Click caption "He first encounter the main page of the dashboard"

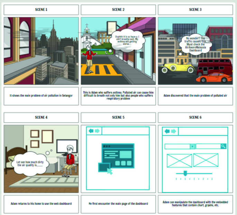[x=118, y=204]
